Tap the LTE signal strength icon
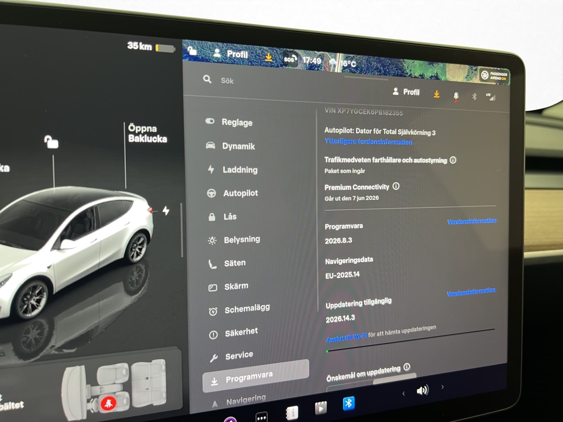The width and height of the screenshot is (563, 422). tap(491, 97)
